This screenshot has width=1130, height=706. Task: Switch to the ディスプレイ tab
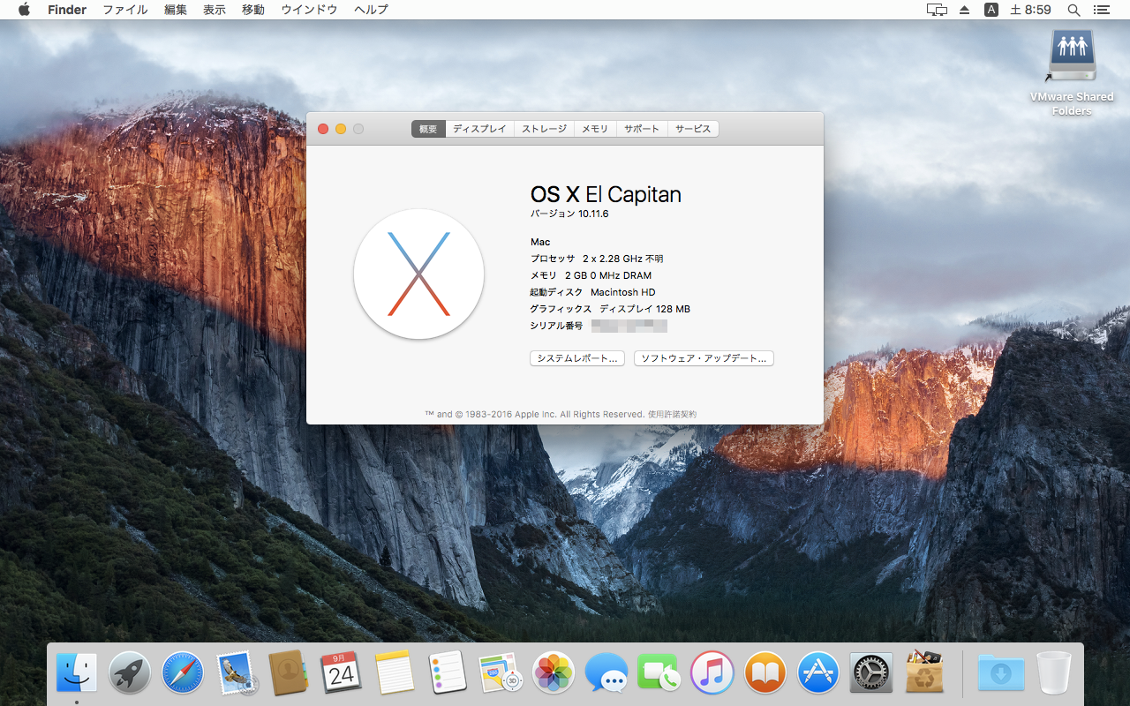pyautogui.click(x=479, y=129)
